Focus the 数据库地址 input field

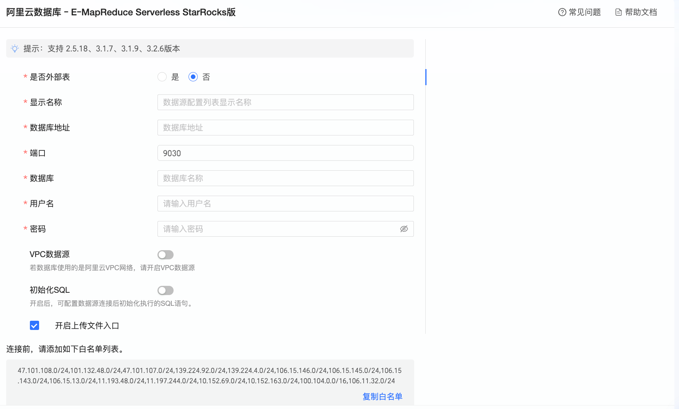pos(285,128)
